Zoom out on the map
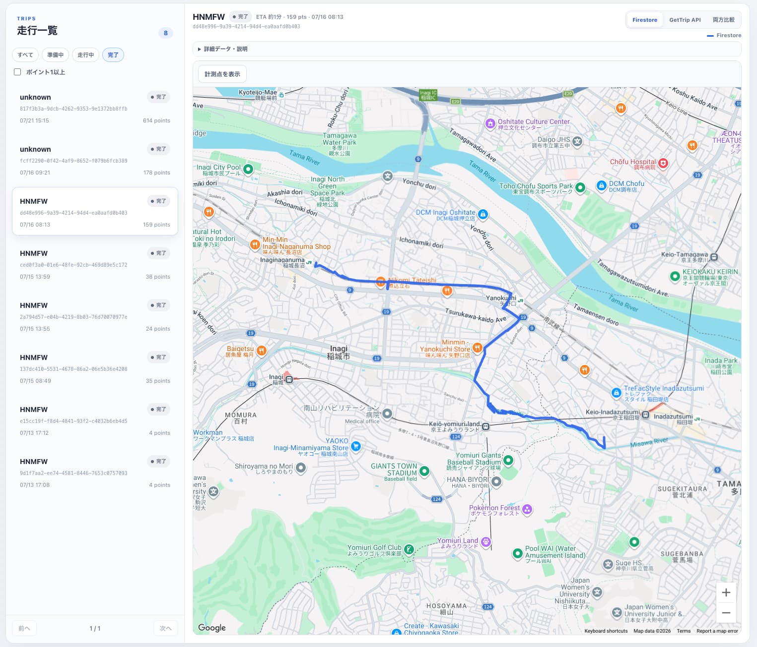Screen dimensions: 757x647 pos(726,613)
